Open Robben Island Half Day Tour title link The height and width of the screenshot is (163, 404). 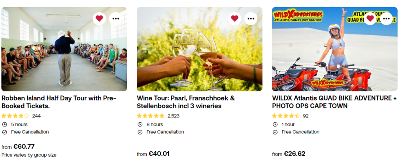pyautogui.click(x=59, y=102)
